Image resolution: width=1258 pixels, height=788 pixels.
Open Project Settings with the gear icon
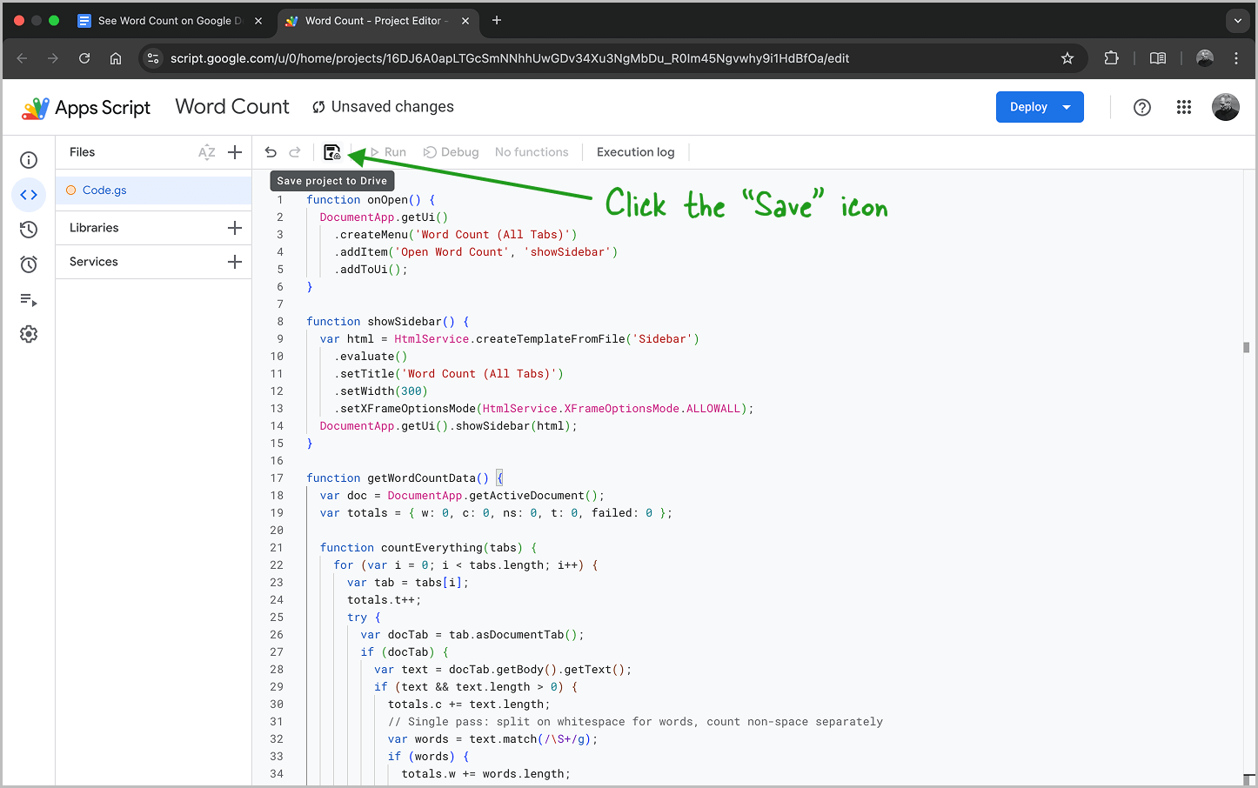click(29, 333)
